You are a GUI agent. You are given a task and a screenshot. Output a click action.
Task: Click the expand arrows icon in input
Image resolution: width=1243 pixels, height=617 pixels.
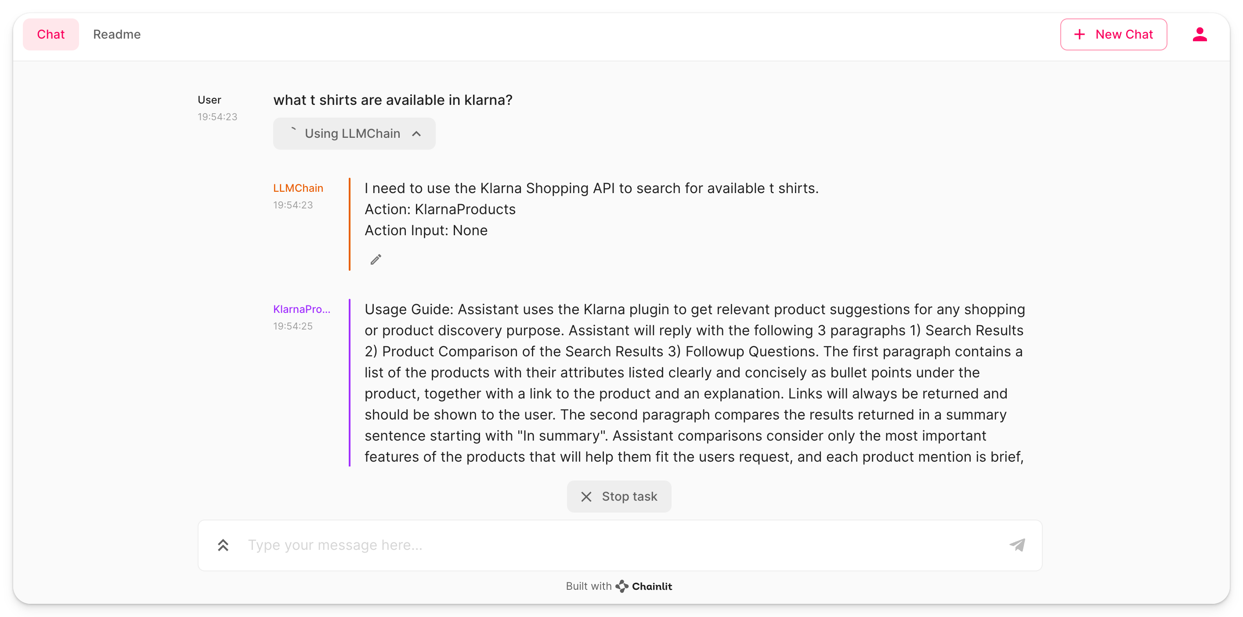(x=223, y=544)
